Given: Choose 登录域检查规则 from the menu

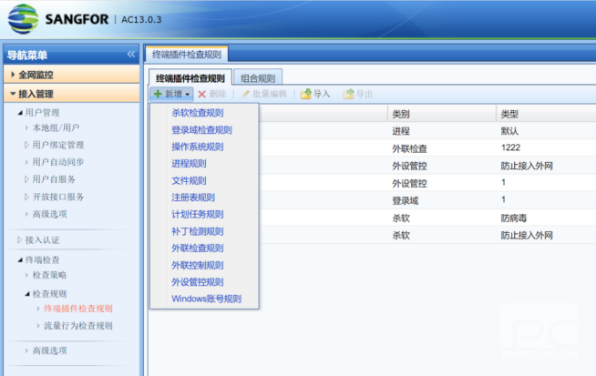Looking at the screenshot, I should click(201, 130).
